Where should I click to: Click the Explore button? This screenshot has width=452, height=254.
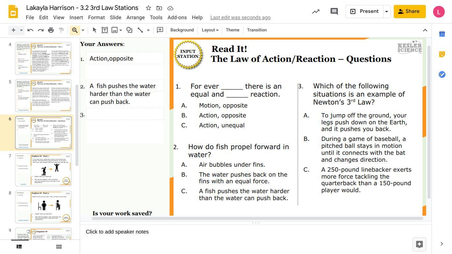click(419, 244)
